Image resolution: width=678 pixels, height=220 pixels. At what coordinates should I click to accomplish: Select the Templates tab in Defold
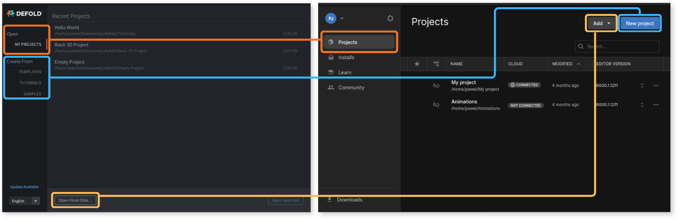pyautogui.click(x=30, y=72)
